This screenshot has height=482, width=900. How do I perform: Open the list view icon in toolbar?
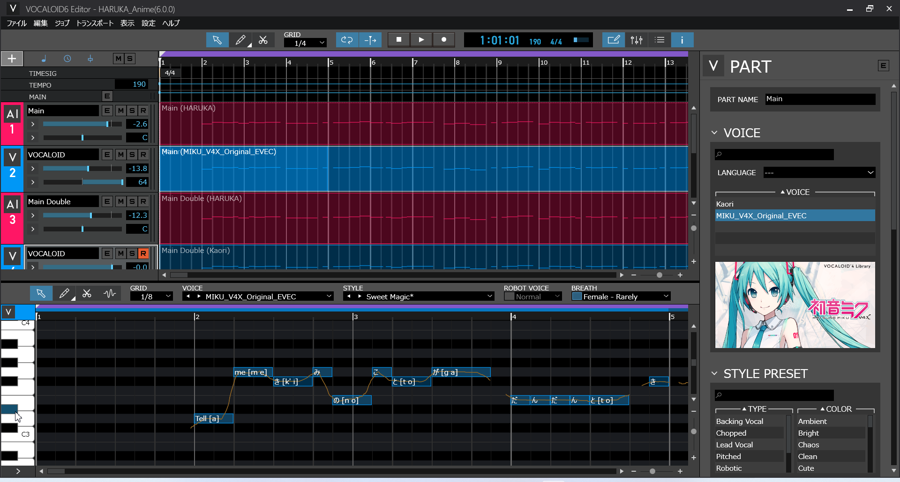click(x=660, y=40)
